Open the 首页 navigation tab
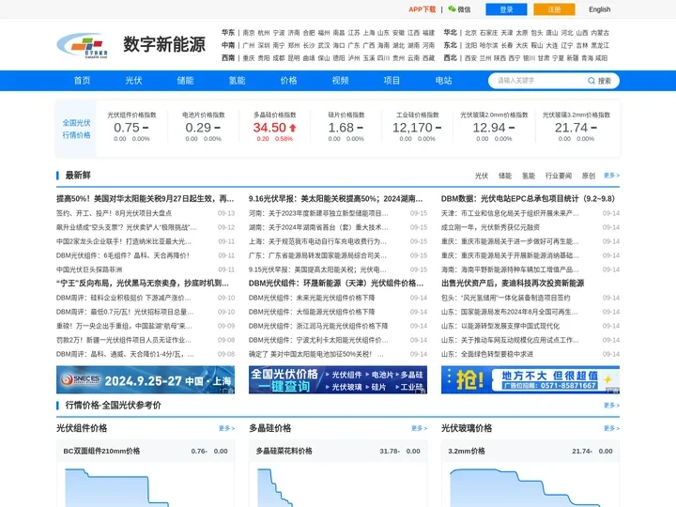 pos(82,81)
